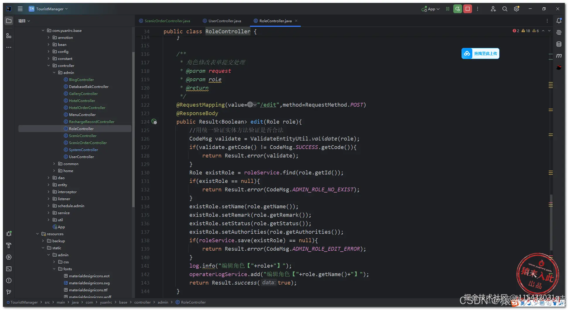Image resolution: width=568 pixels, height=310 pixels.
Task: Click the editor vertical scrollbar thumb
Action: pyautogui.click(x=551, y=222)
